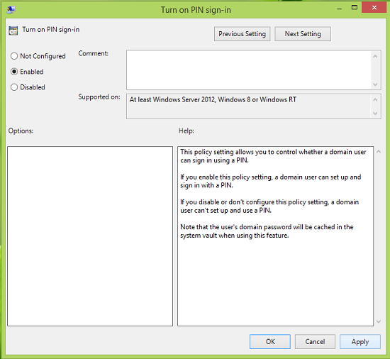
Task: Go to the Previous Setting
Action: pyautogui.click(x=242, y=34)
